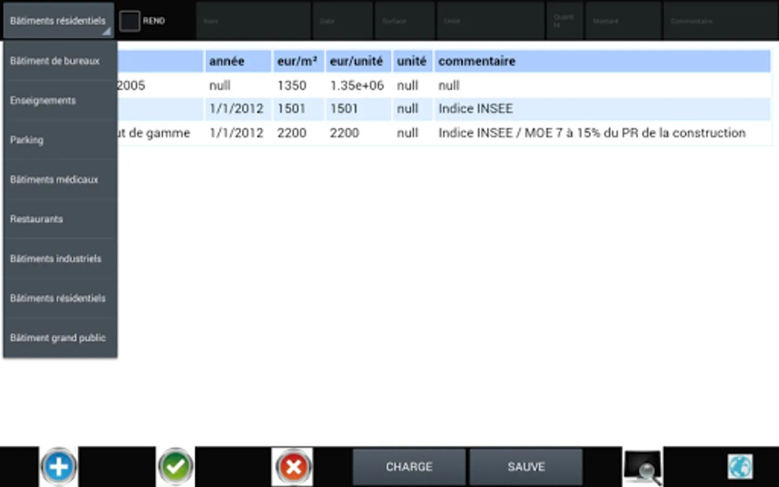The image size is (779, 487).
Task: Focus the Commentaire input field
Action: point(721,21)
